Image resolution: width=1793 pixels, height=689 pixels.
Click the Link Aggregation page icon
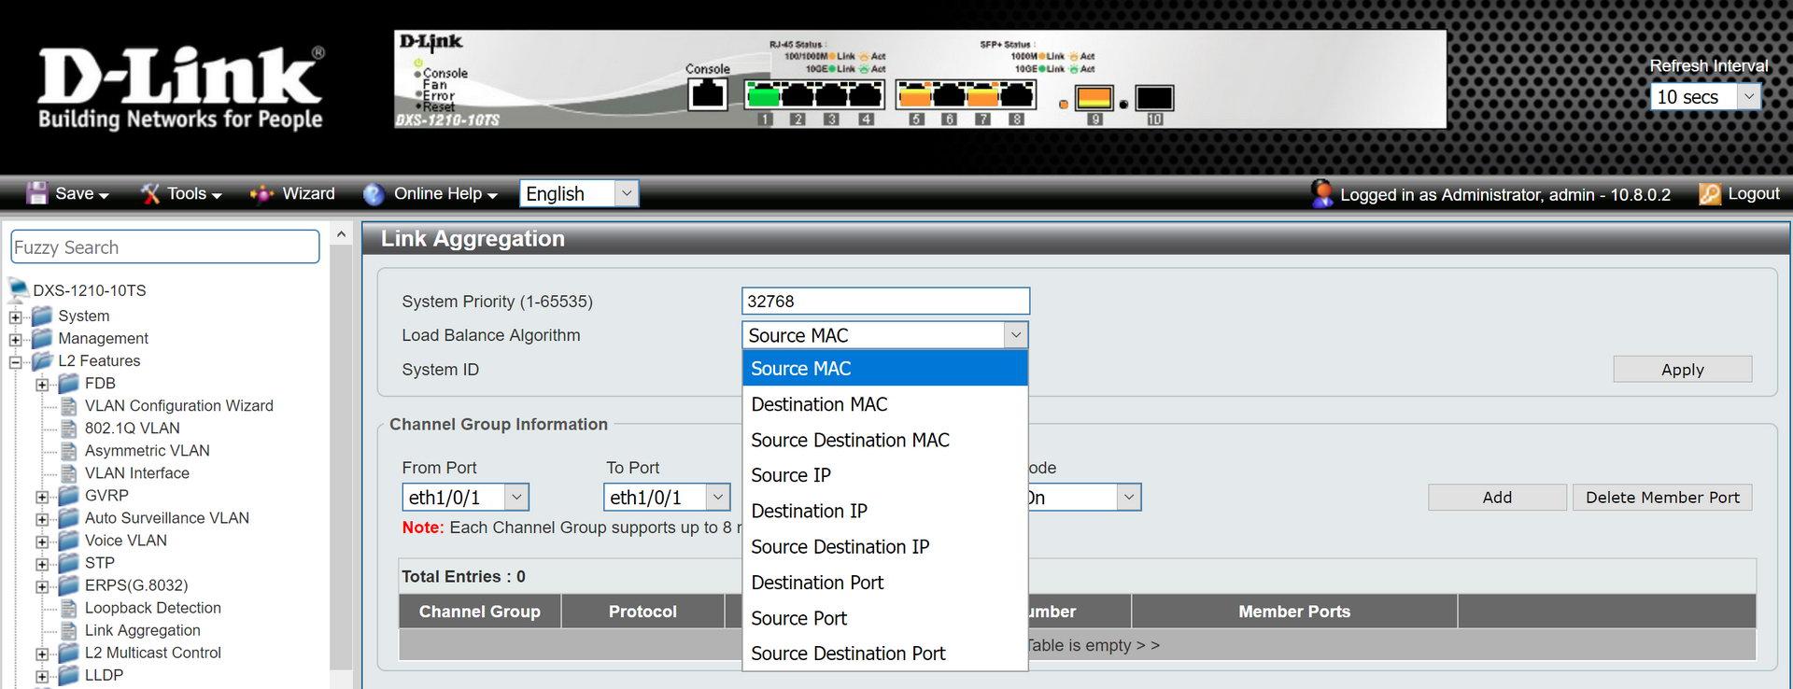69,630
